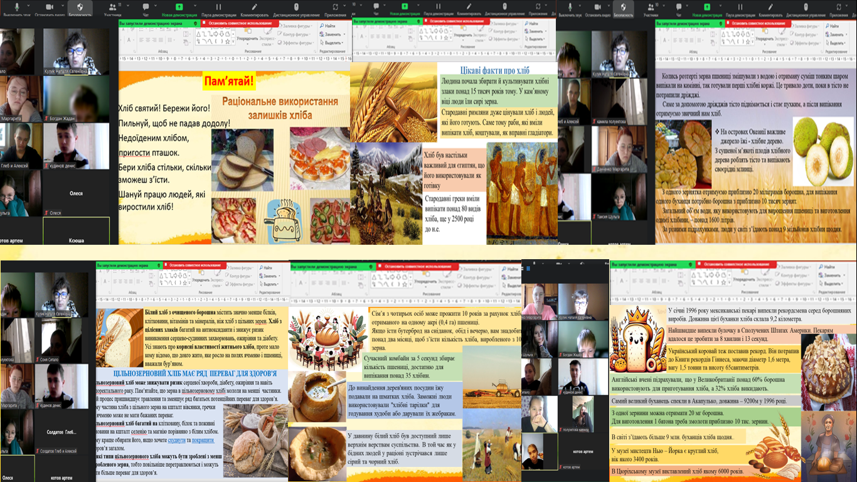Screen dimensions: 857x482
Task: Open Безопасность in toolbar above Пам'ятай! slide
Action: click(x=79, y=9)
